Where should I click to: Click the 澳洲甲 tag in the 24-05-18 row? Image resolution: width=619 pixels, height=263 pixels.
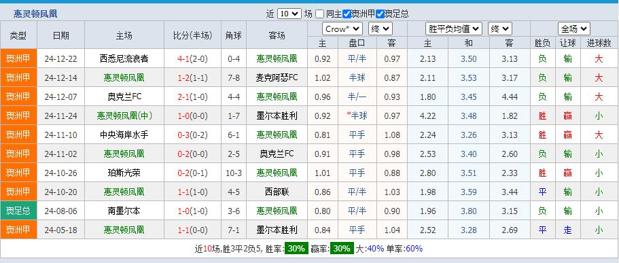[18, 230]
